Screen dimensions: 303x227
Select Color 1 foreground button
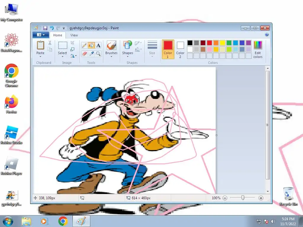[168, 49]
